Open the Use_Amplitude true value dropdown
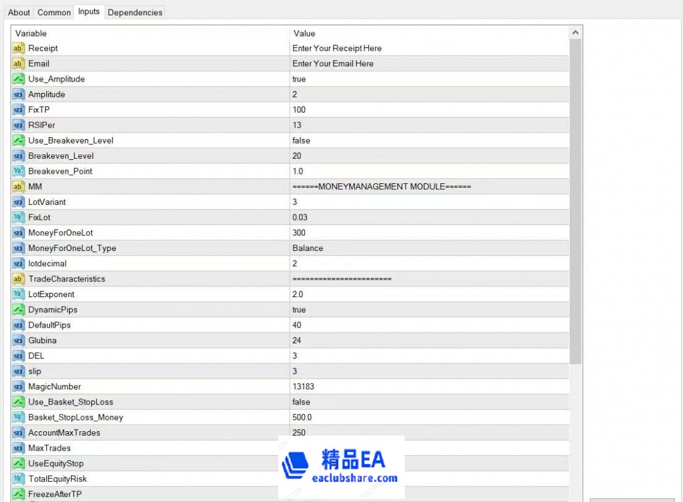Viewport: 683px width, 502px height. 429,79
